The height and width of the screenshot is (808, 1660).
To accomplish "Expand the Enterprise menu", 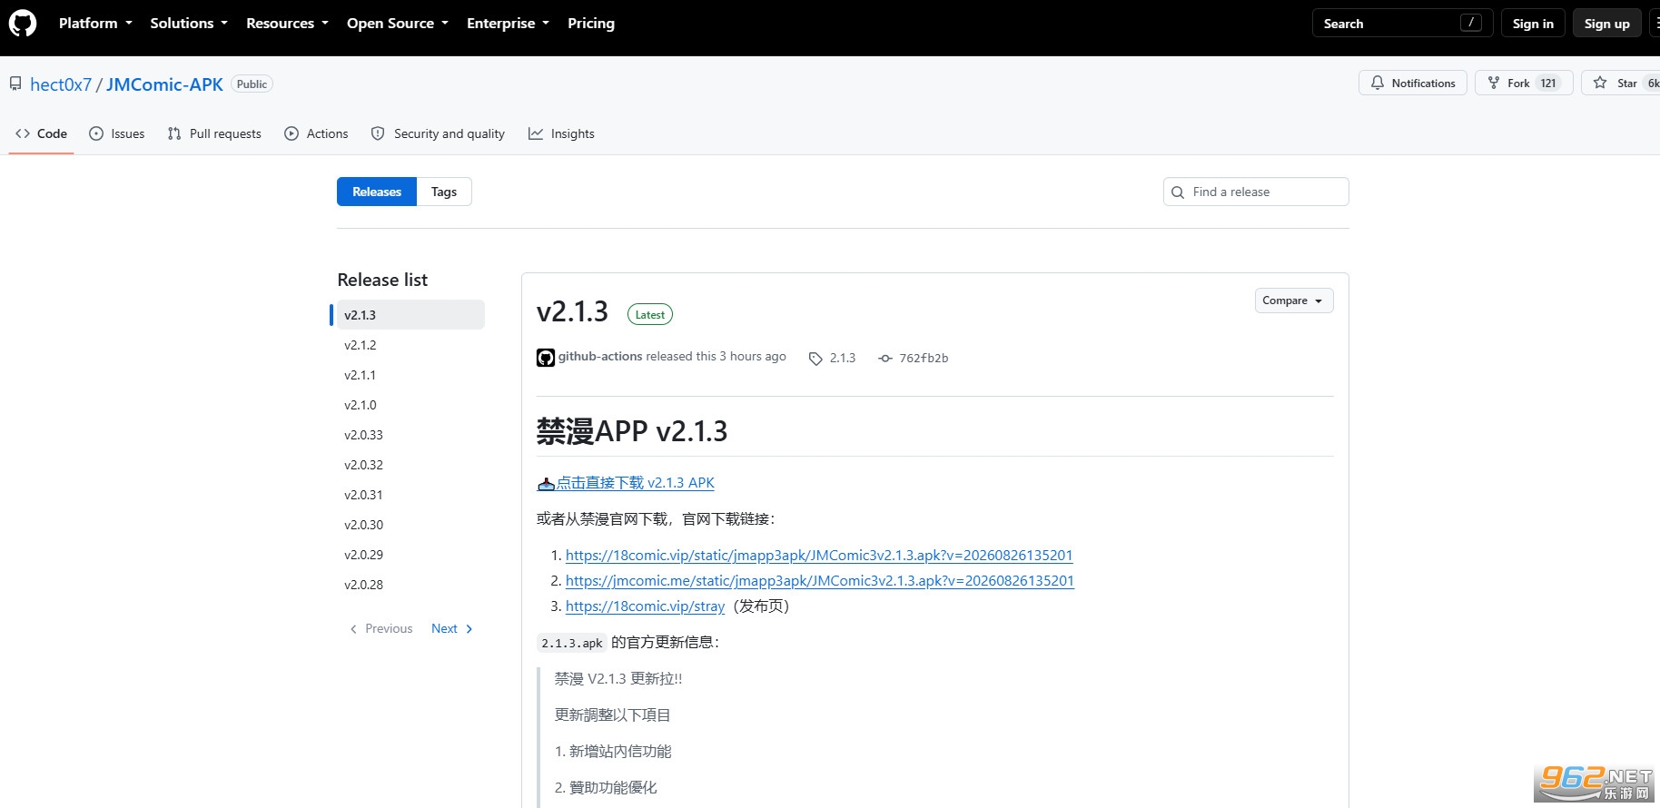I will pyautogui.click(x=508, y=24).
